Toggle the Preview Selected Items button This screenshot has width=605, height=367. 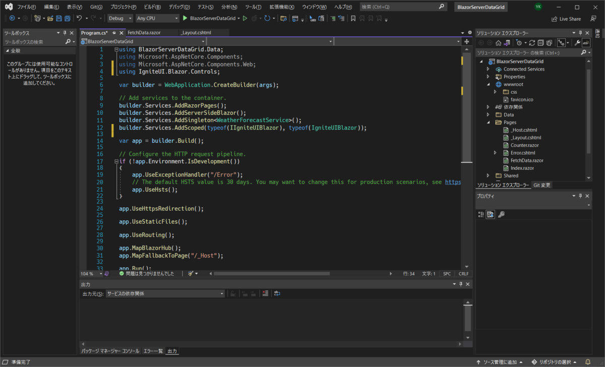(586, 43)
